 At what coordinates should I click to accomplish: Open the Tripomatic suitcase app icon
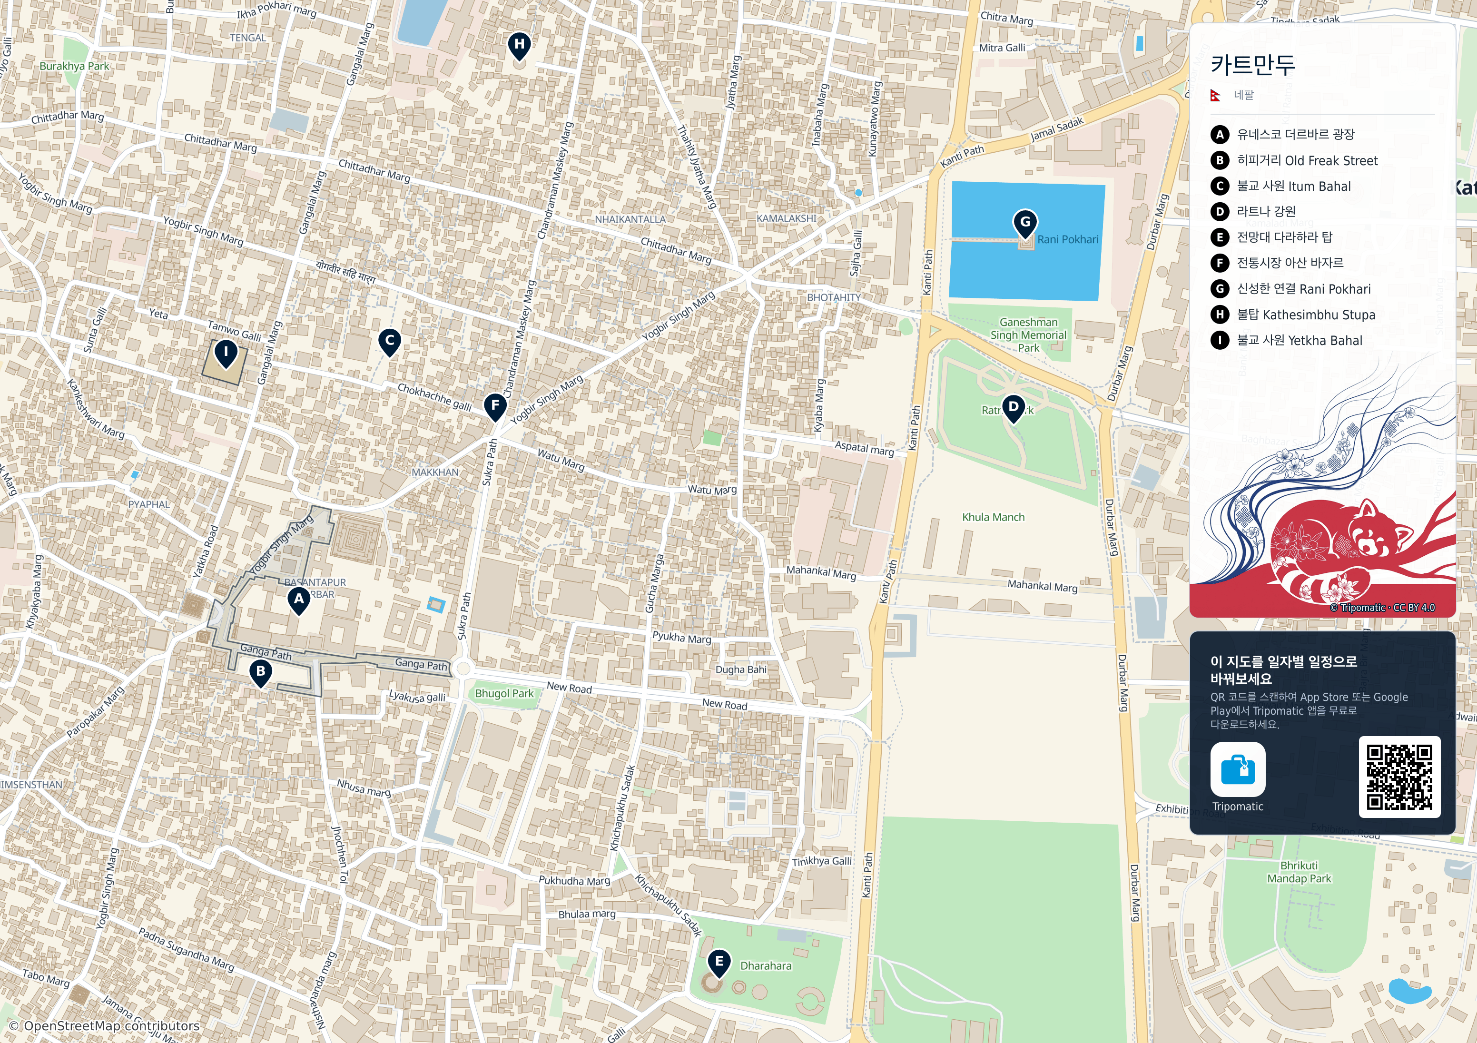pos(1238,769)
